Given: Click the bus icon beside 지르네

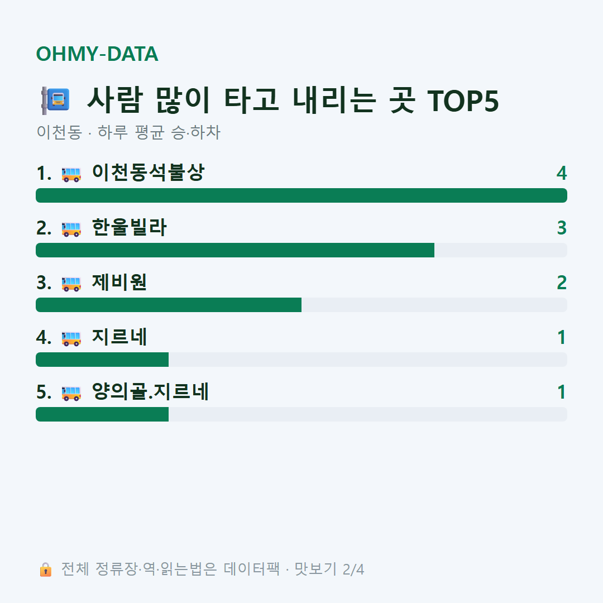Looking at the screenshot, I should (71, 338).
